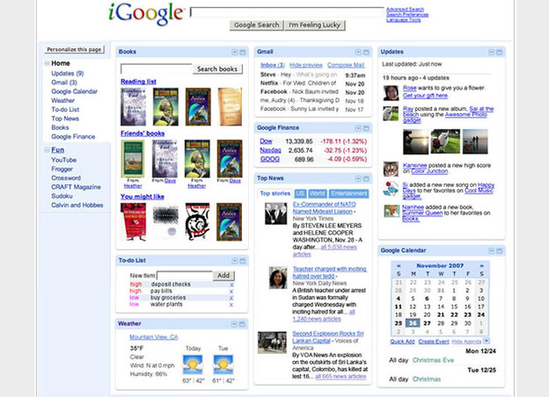Open email from Steve in Gmail
Image resolution: width=549 pixels, height=397 pixels.
point(312,75)
